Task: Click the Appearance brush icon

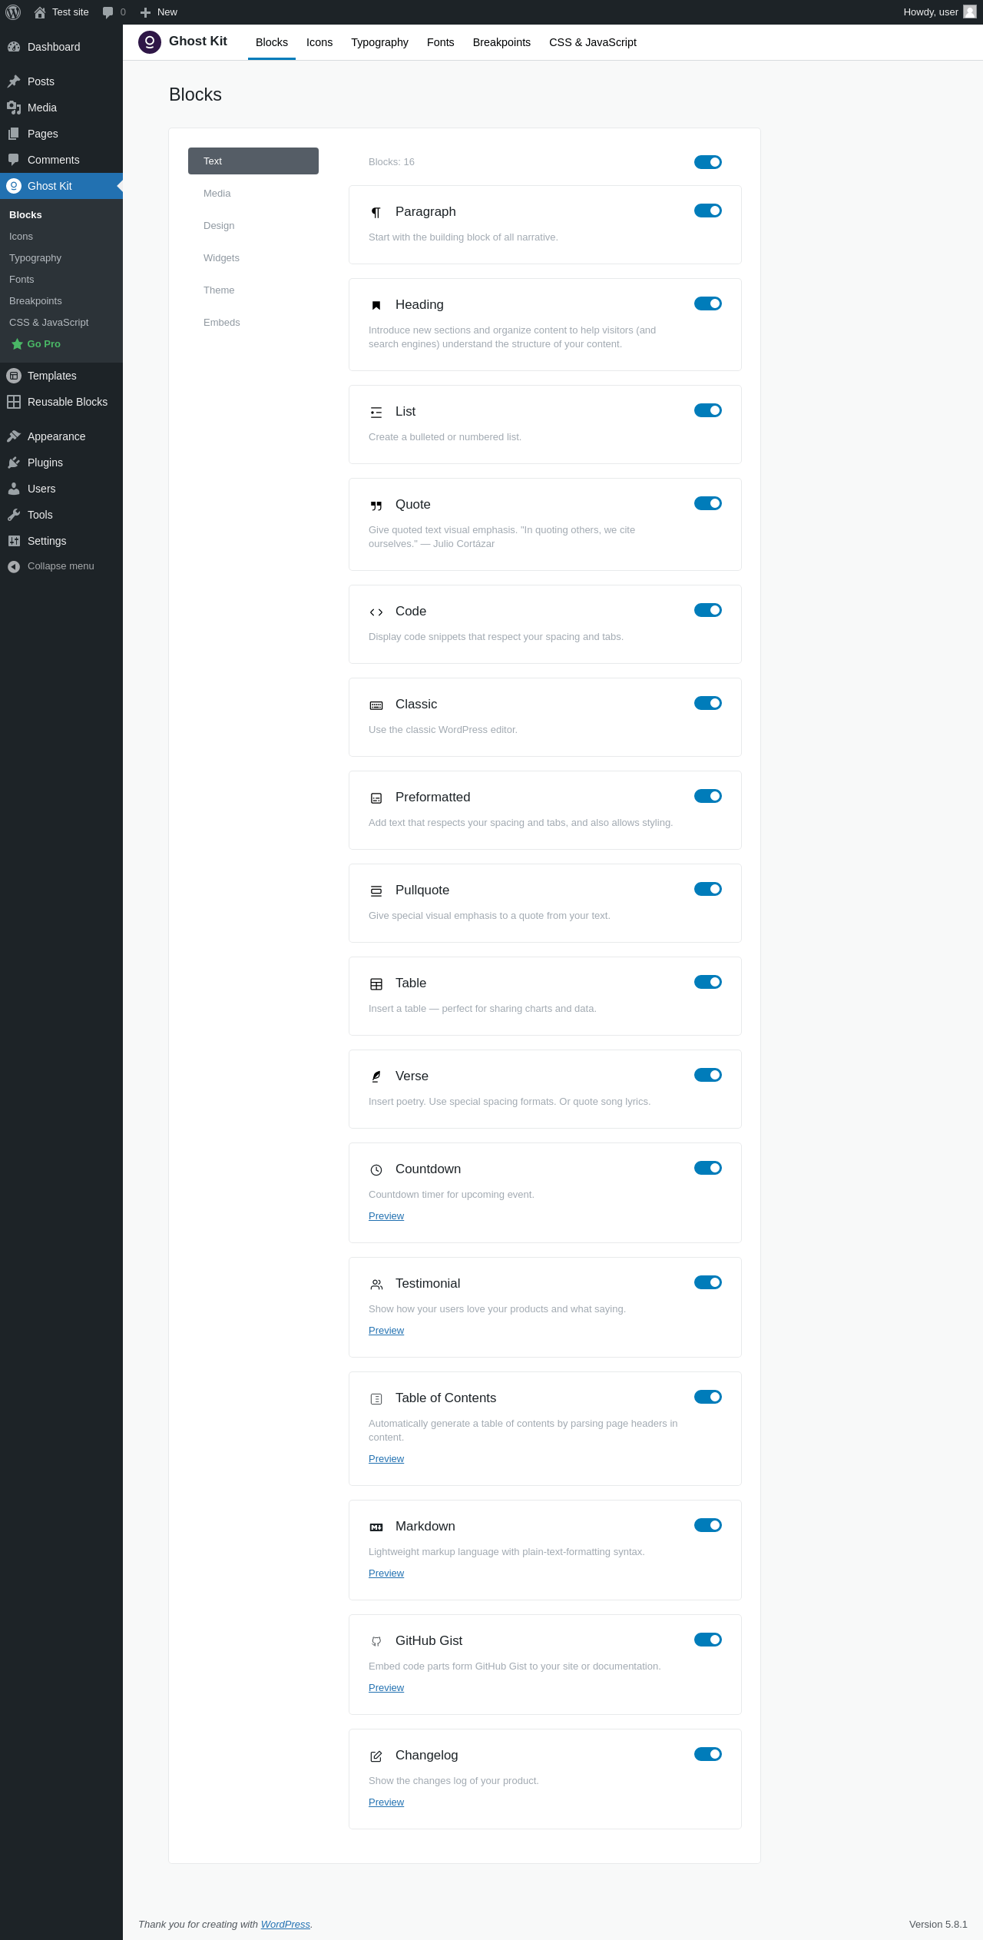Action: tap(14, 436)
